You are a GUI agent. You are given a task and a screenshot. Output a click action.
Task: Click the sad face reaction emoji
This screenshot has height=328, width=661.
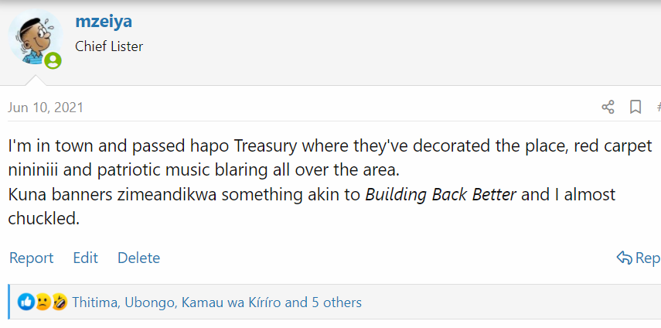[43, 302]
